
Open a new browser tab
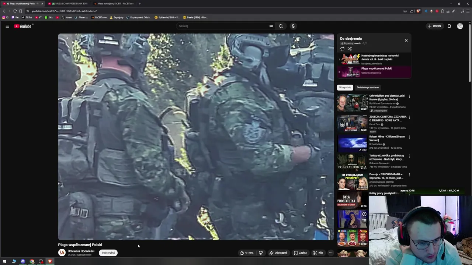point(139,4)
